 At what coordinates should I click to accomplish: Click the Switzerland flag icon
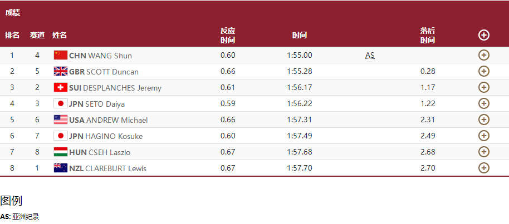[61, 87]
